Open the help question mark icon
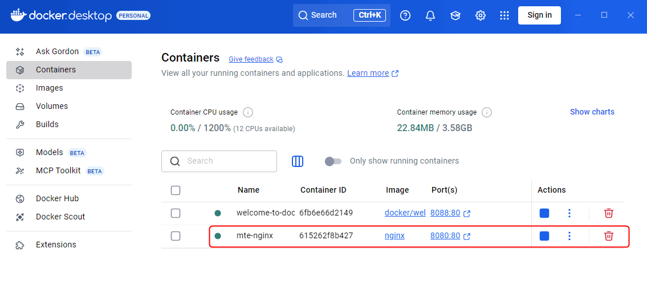The height and width of the screenshot is (289, 647). click(405, 15)
